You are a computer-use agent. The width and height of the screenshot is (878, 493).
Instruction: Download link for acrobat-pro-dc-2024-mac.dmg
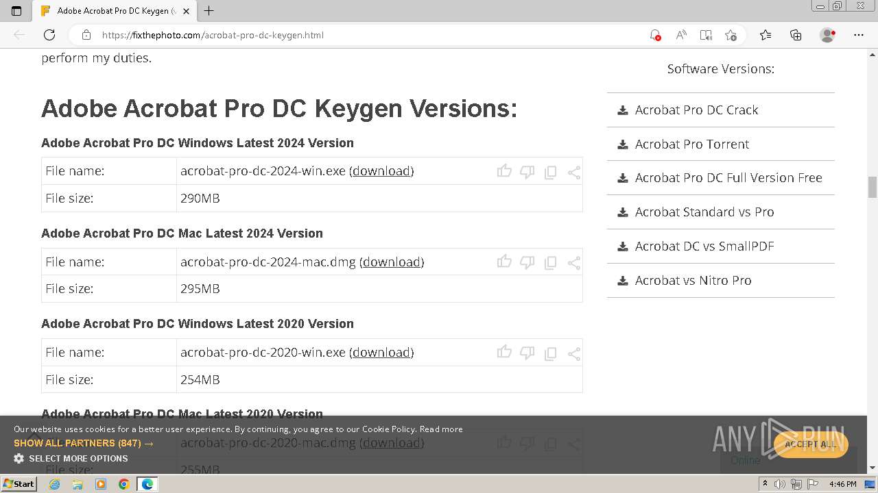pyautogui.click(x=392, y=262)
